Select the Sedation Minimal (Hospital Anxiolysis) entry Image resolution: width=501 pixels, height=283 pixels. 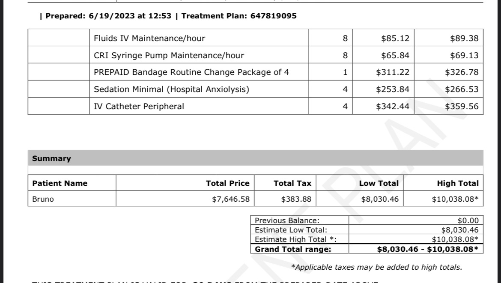click(171, 89)
